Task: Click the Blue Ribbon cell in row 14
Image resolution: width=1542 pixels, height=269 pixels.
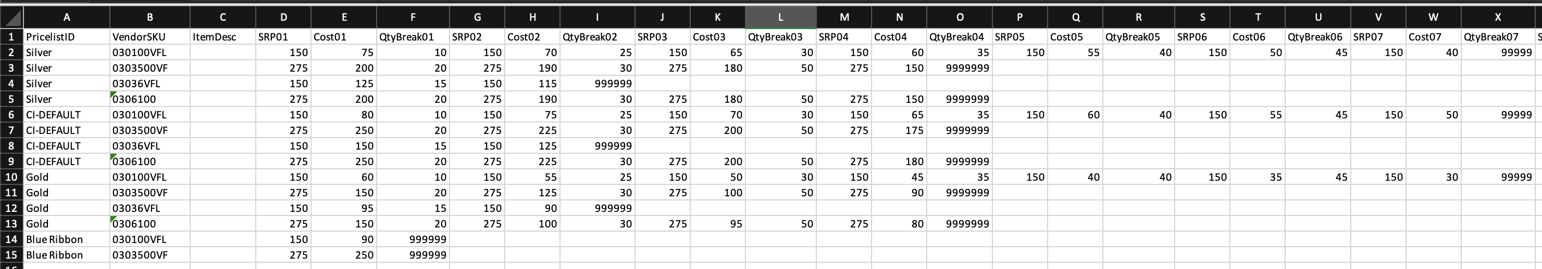Action: [67, 240]
